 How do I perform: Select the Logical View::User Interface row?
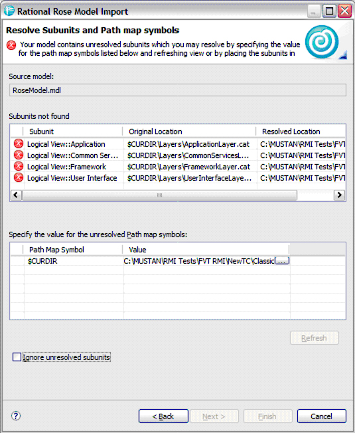click(178, 178)
